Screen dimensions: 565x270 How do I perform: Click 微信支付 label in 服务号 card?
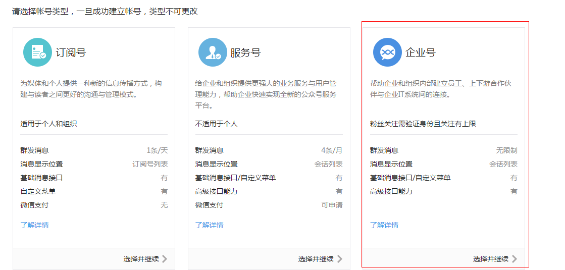click(x=210, y=205)
